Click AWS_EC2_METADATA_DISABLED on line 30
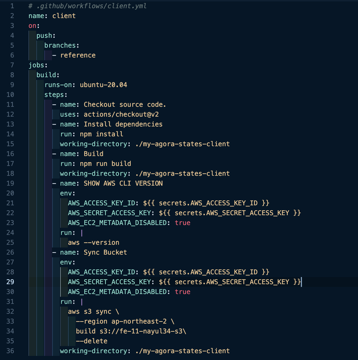 point(117,292)
